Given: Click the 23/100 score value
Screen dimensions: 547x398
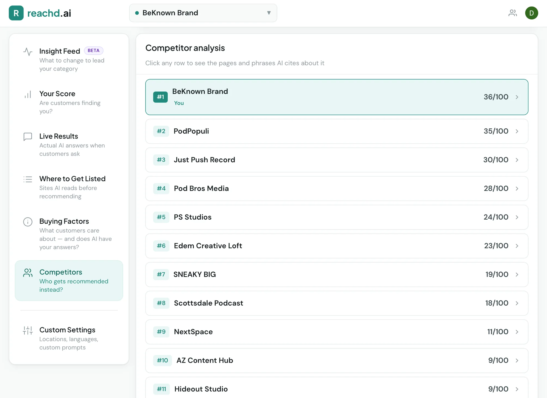Looking at the screenshot, I should (x=496, y=246).
